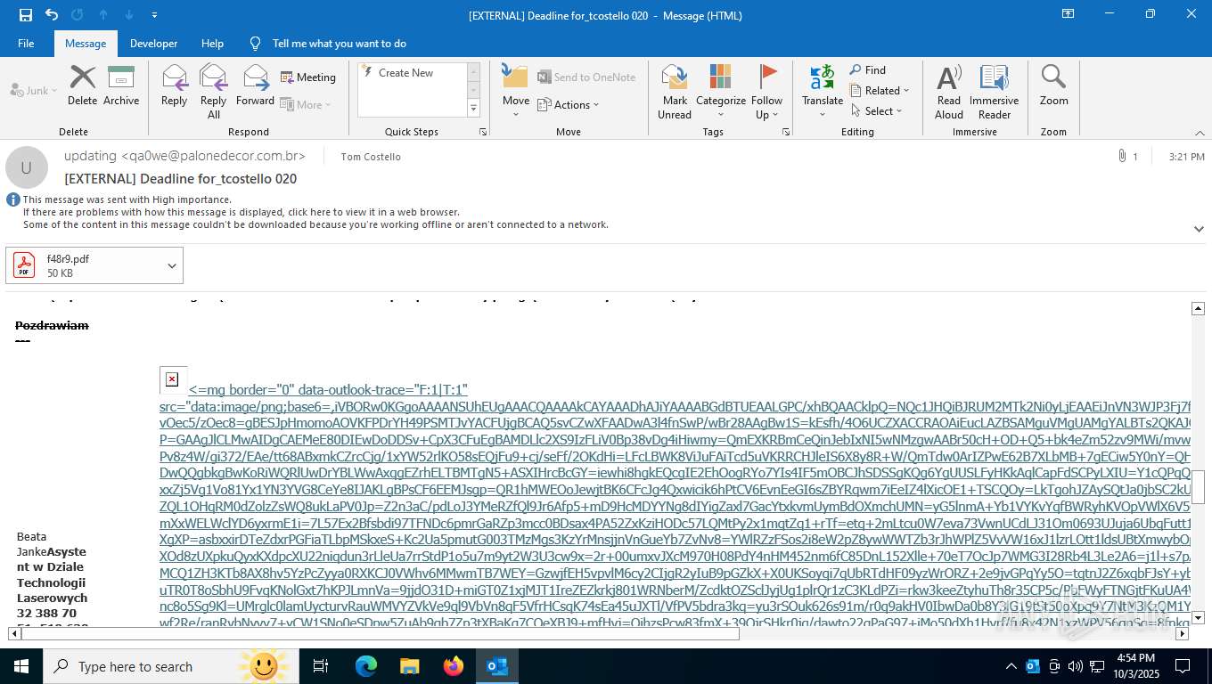This screenshot has height=684, width=1212.
Task: Open Task View on taskbar
Action: [321, 666]
